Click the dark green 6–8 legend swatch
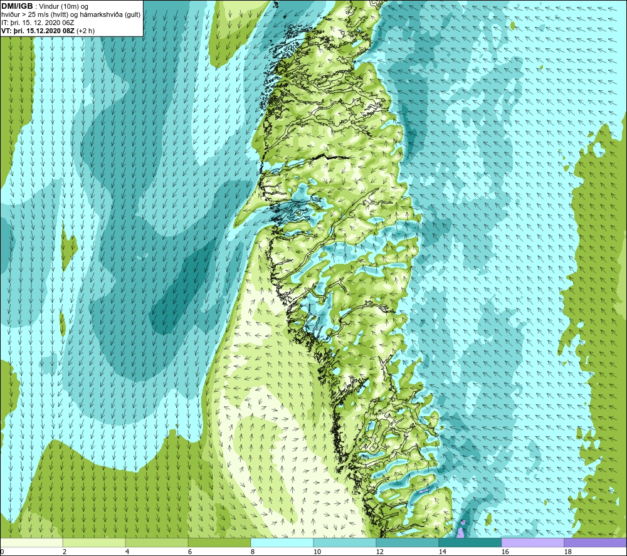Image resolution: width=627 pixels, height=556 pixels. 219,542
